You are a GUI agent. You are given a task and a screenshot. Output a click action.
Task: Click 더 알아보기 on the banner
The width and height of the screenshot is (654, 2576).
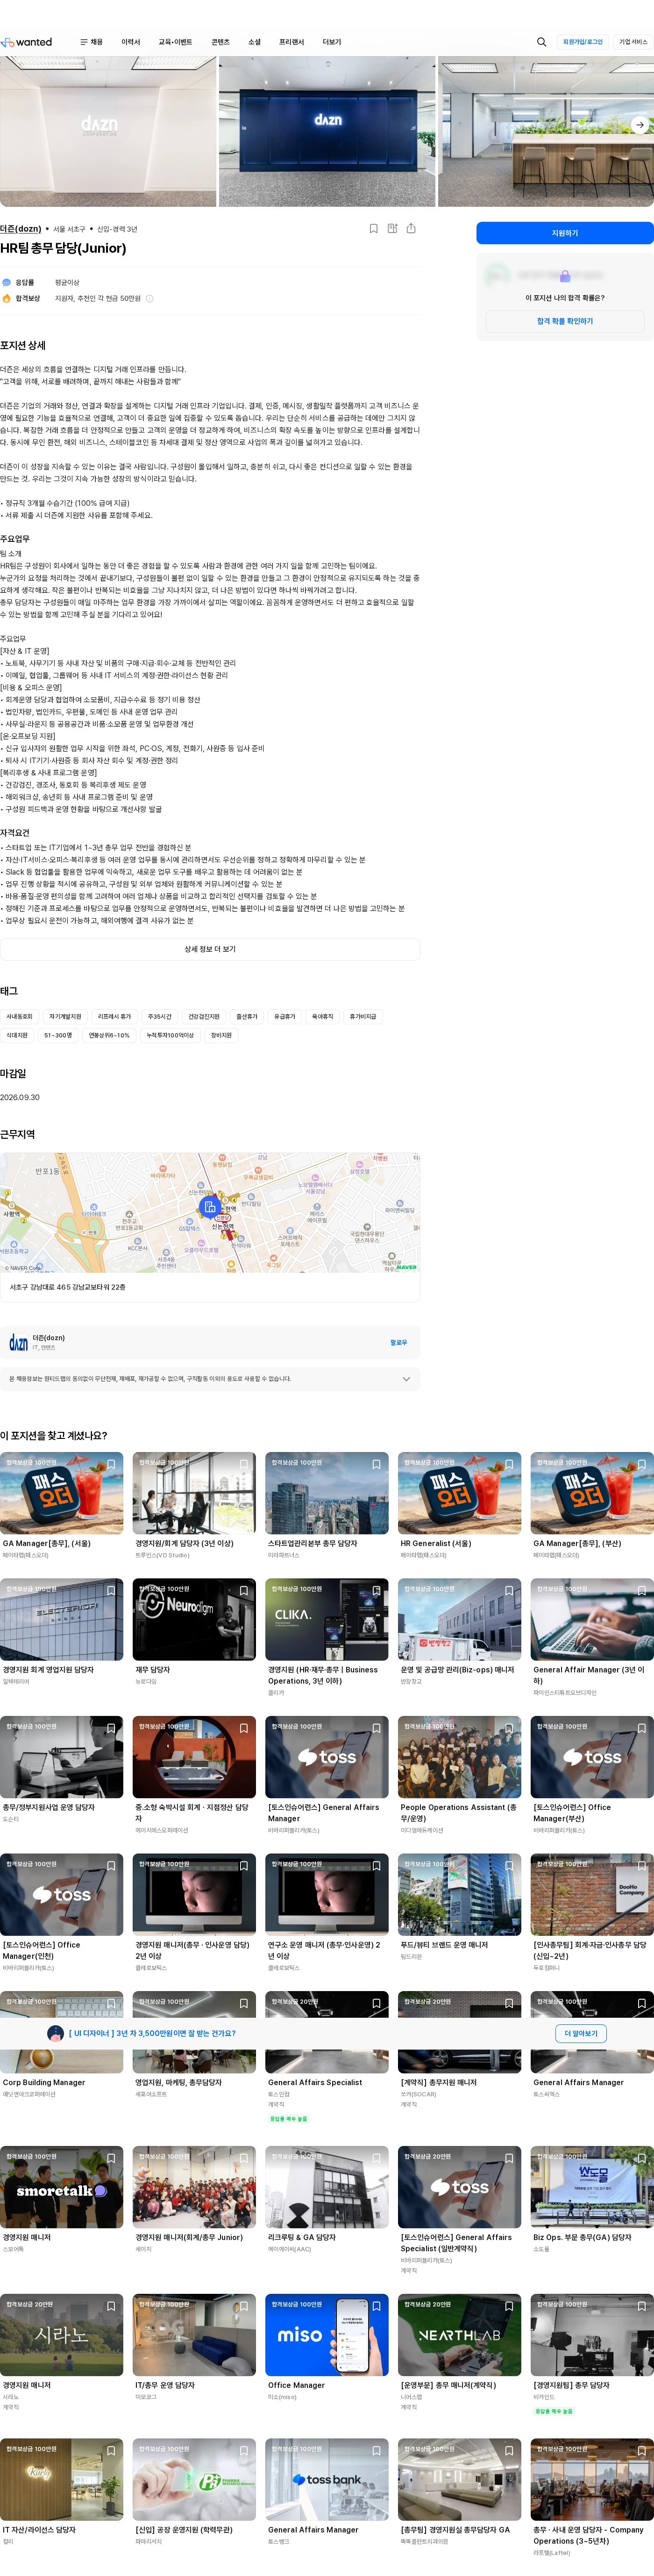tap(580, 2033)
